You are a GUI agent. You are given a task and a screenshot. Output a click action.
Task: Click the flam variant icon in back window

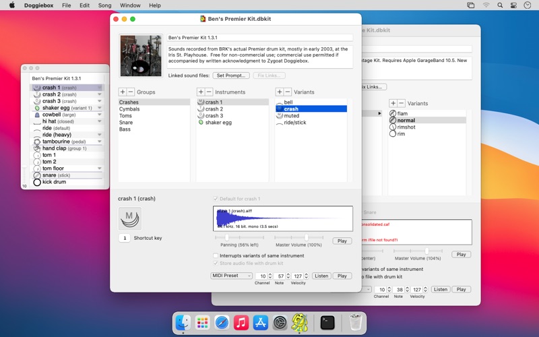coord(393,113)
